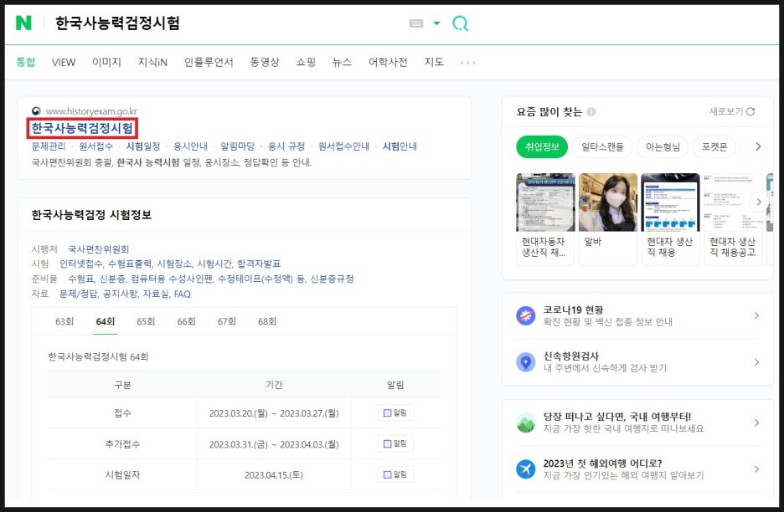Refresh trends with 새로보기 button

732,111
